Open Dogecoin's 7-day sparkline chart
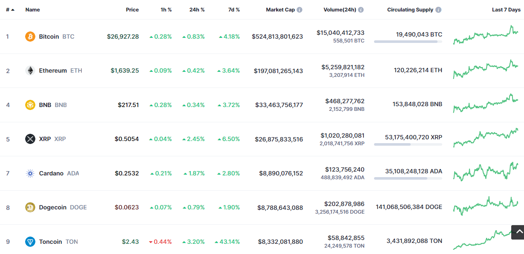The image size is (524, 254). [x=486, y=206]
